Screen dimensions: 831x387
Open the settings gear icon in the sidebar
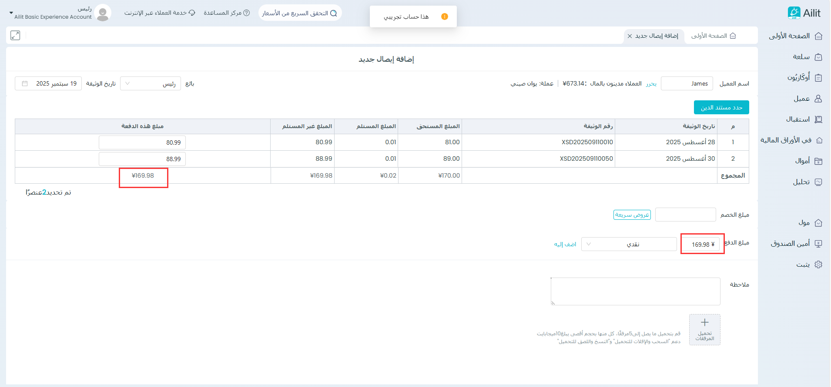click(x=818, y=265)
